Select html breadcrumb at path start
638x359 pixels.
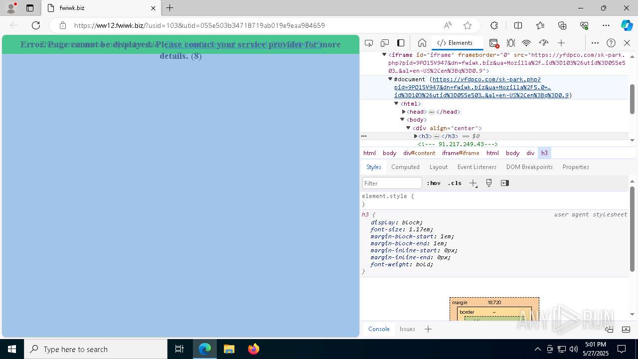[x=369, y=153]
